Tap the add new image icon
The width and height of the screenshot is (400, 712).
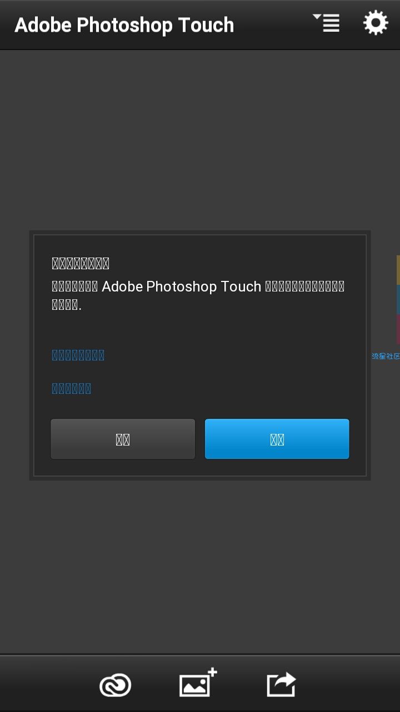(198, 683)
